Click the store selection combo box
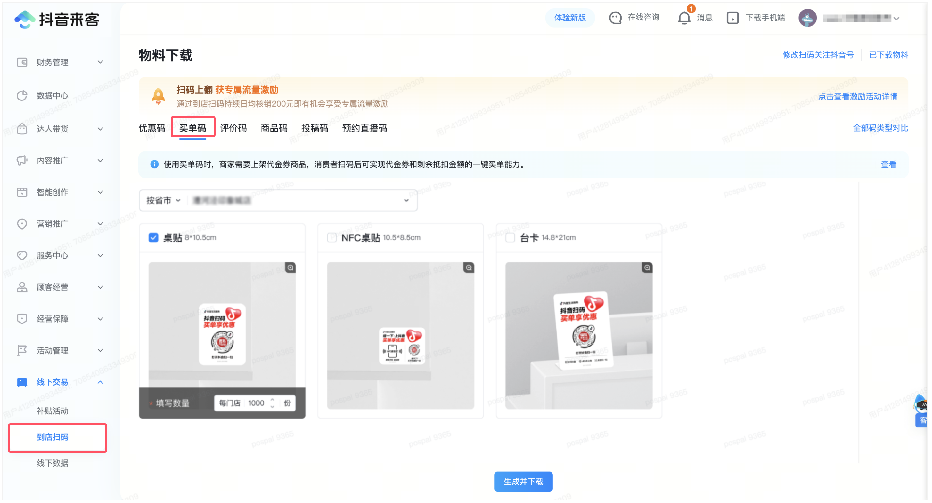The height and width of the screenshot is (503, 932). (x=300, y=201)
